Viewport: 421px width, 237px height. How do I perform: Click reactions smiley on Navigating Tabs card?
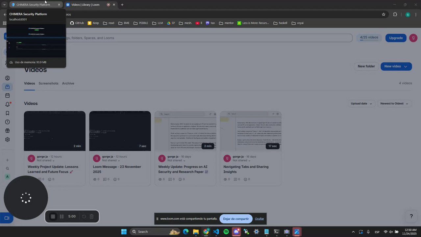click(x=245, y=179)
